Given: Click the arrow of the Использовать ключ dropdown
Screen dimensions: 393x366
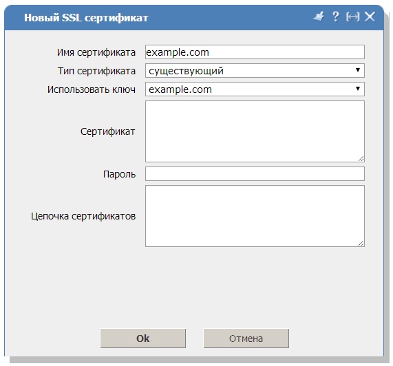Looking at the screenshot, I should click(358, 89).
